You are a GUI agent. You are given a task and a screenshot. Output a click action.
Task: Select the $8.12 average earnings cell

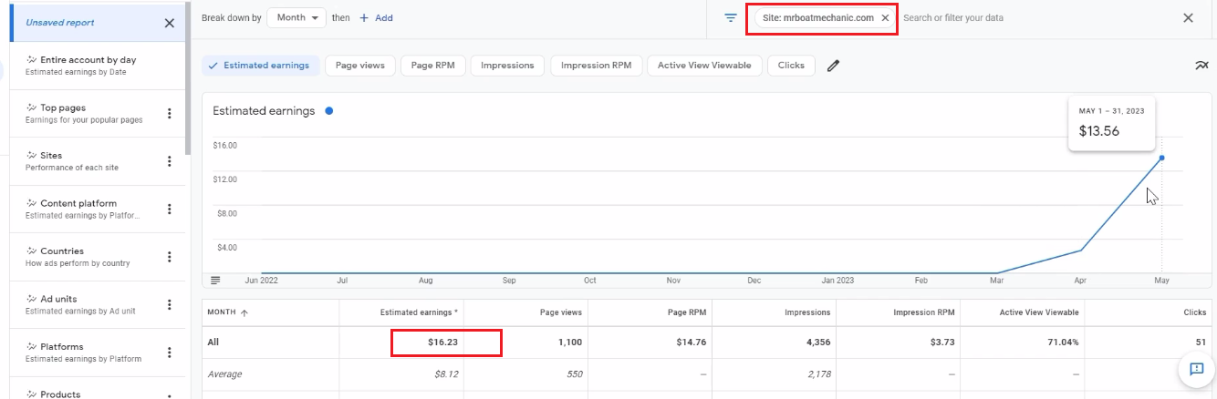click(446, 374)
